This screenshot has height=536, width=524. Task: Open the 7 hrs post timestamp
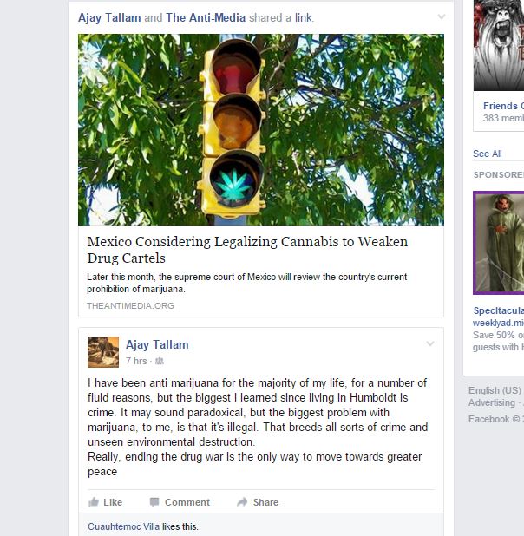coord(136,361)
